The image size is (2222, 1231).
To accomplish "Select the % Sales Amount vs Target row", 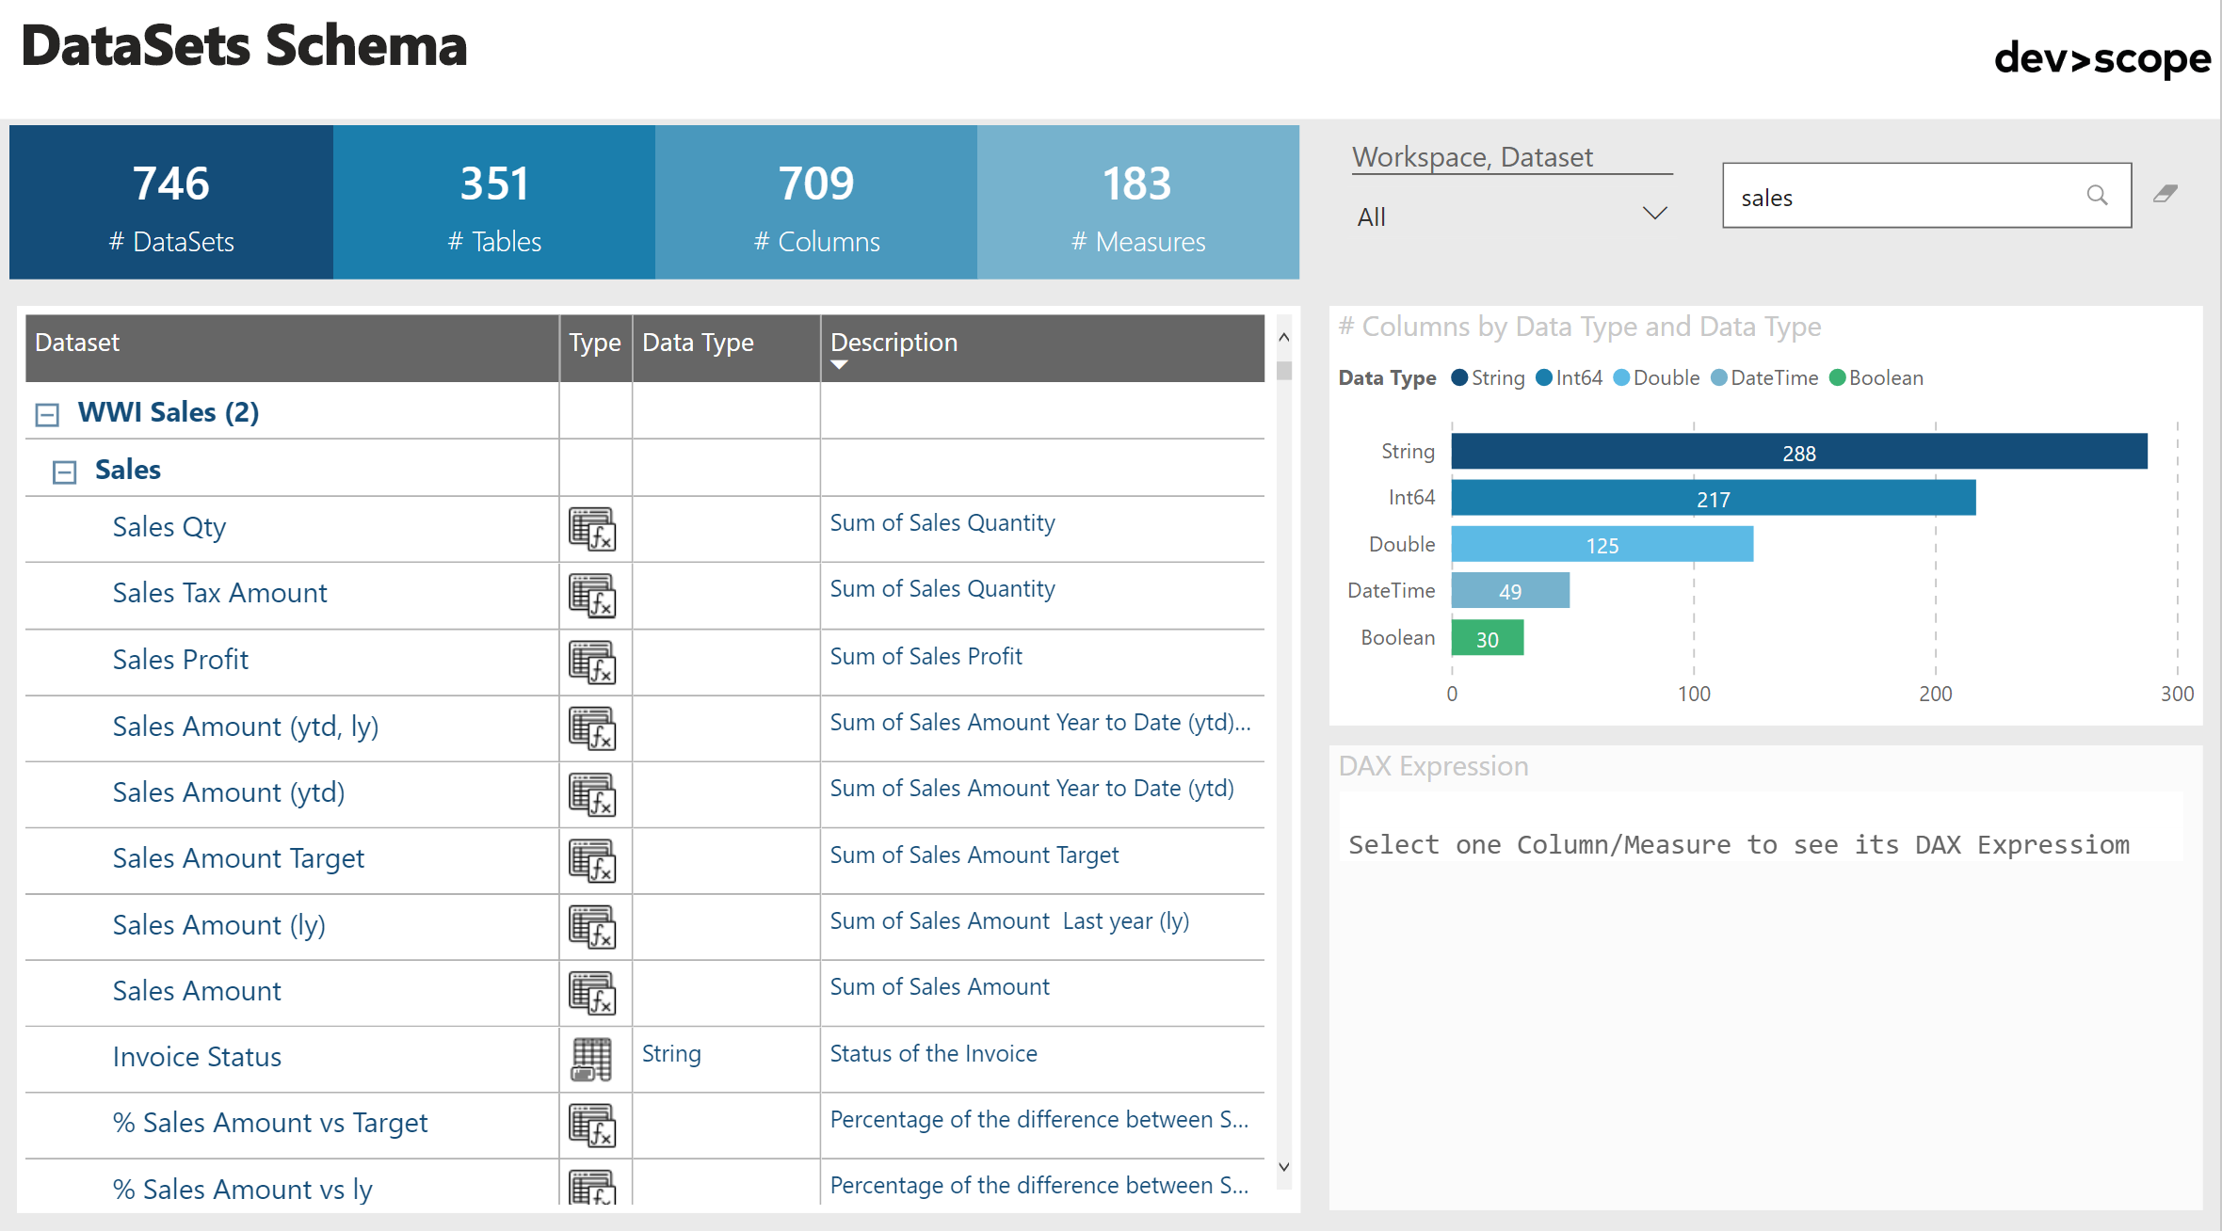I will 270,1123.
